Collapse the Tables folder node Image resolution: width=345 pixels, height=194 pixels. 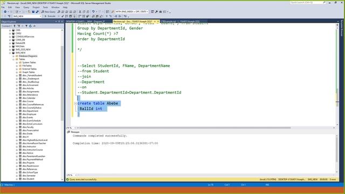tap(13, 59)
